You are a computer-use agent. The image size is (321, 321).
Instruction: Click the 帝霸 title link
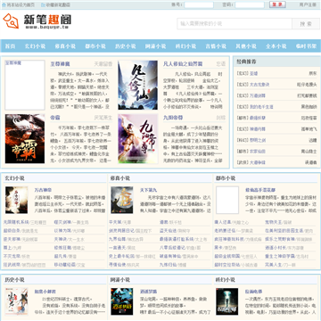(55, 118)
